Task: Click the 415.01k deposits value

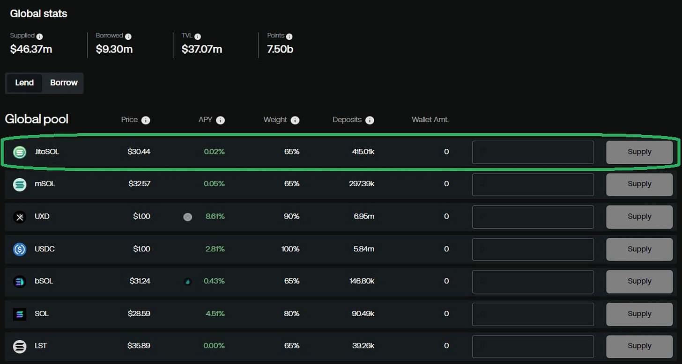Action: coord(363,152)
